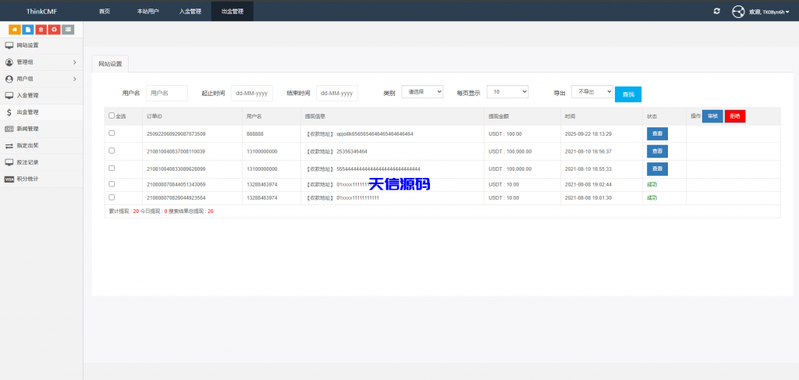This screenshot has height=380, width=799.
Task: Click the red recycle shortcut icon
Action: pos(55,30)
